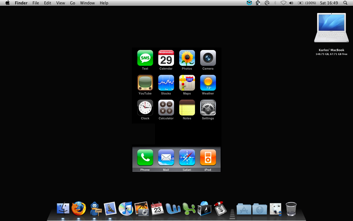The width and height of the screenshot is (353, 221).
Task: Click the Clock icon
Action: click(145, 107)
